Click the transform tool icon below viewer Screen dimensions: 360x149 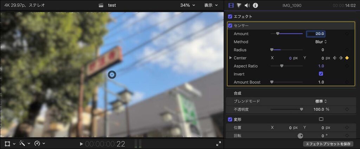click(7, 143)
